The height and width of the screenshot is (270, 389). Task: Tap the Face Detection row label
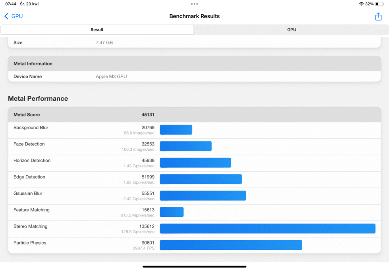point(29,144)
